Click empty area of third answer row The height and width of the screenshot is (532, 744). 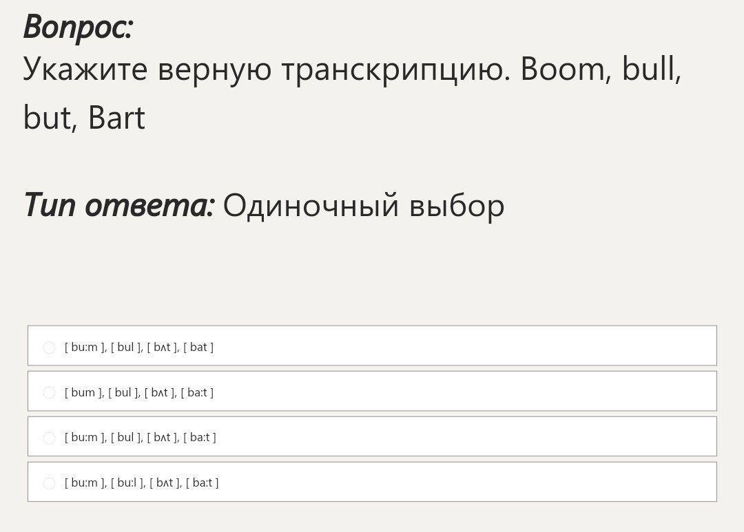pos(462,437)
